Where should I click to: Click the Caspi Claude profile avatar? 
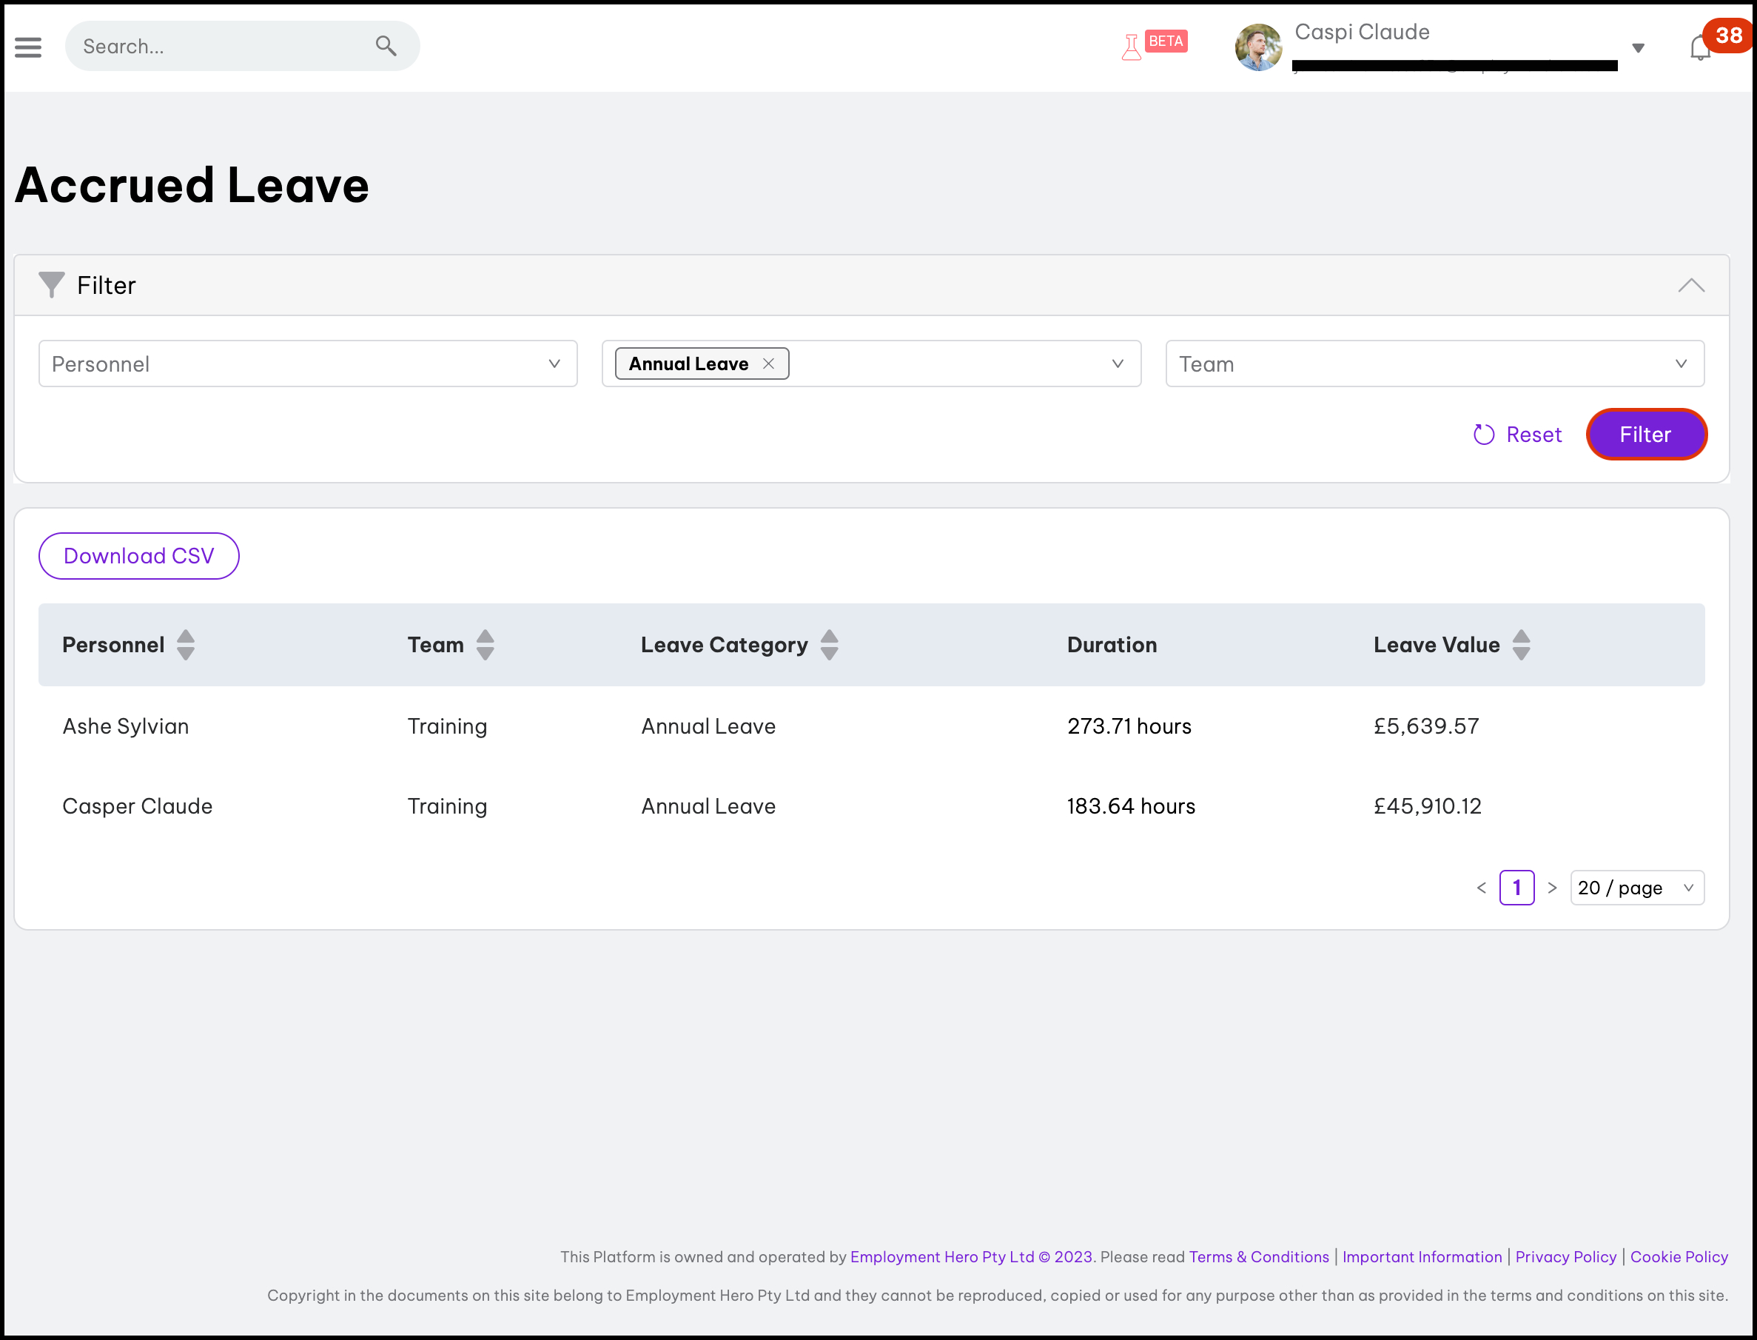[x=1257, y=47]
